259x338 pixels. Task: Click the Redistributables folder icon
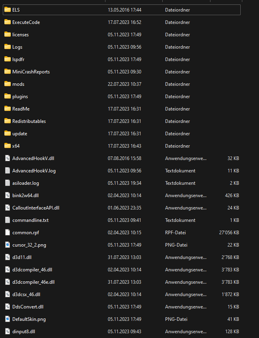(x=8, y=121)
